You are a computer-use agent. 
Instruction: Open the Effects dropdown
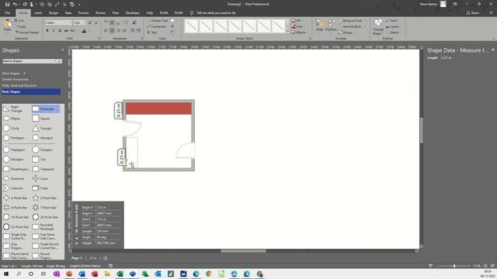299,33
